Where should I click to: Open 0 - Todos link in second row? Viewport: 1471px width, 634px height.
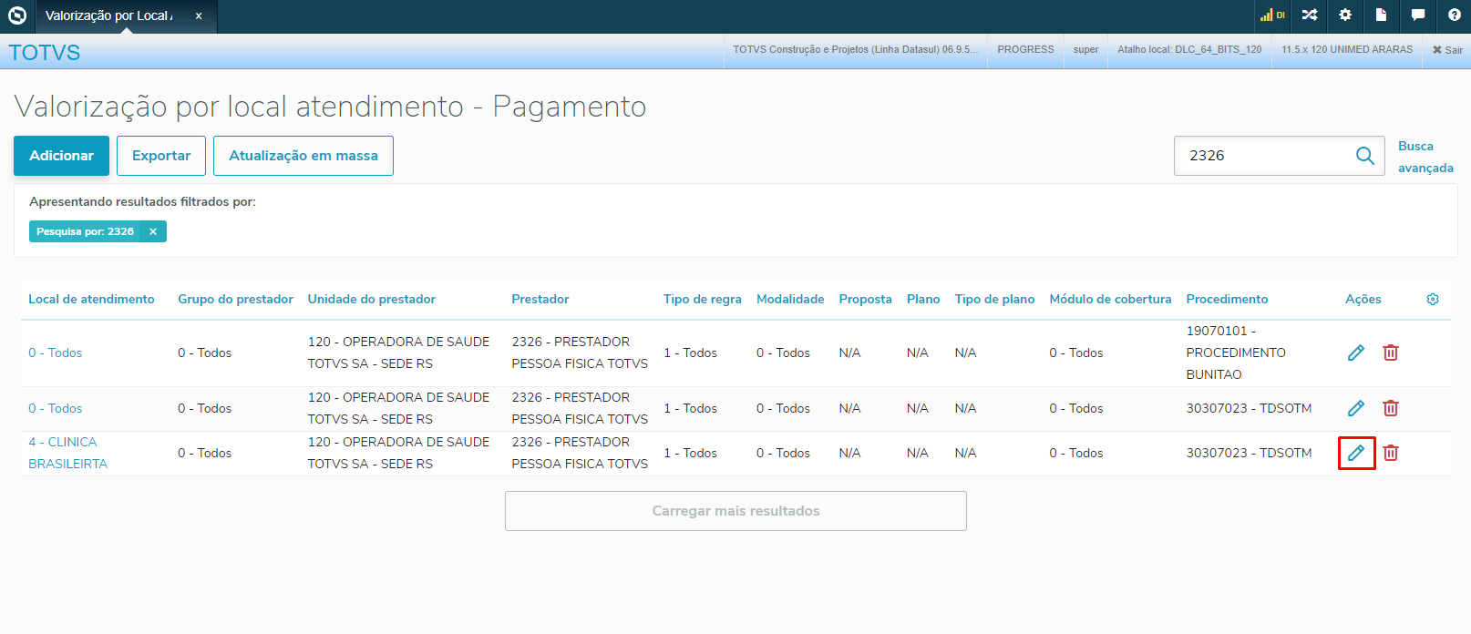55,408
